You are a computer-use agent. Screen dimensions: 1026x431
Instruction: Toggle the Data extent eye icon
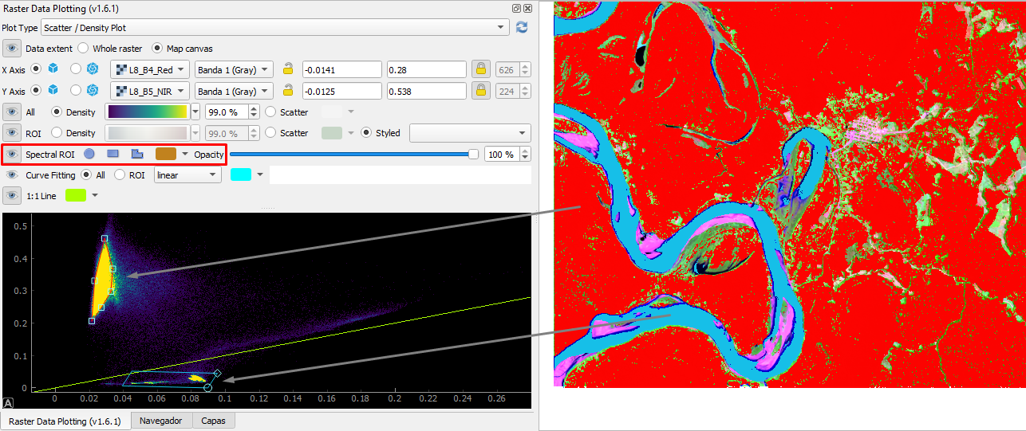point(12,49)
